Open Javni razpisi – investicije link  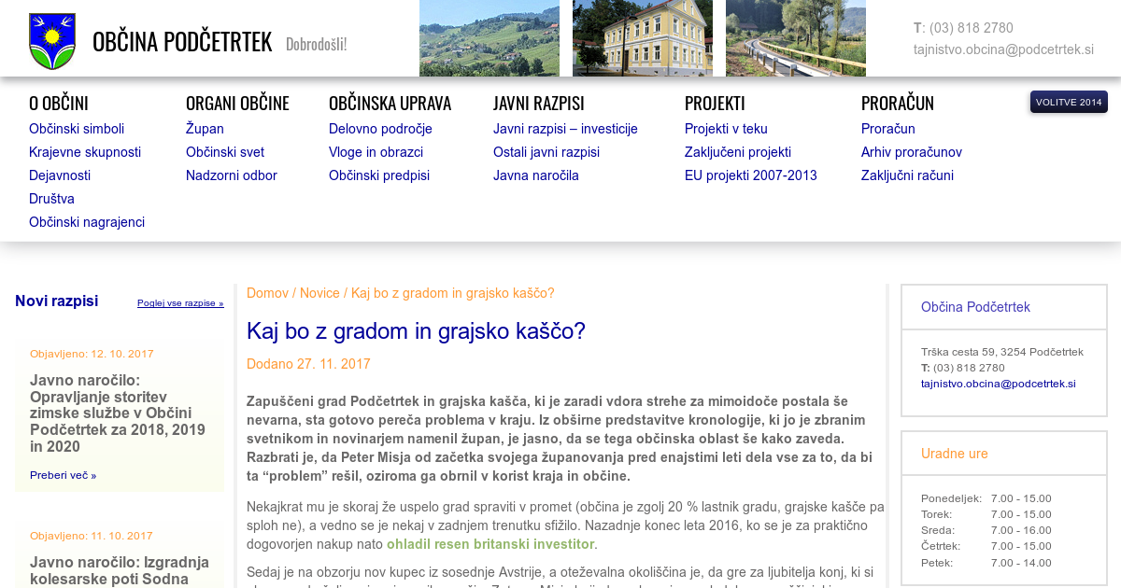click(565, 129)
